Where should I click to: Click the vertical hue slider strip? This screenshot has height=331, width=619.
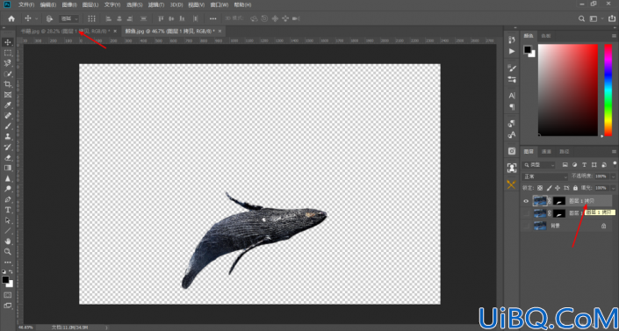608,90
